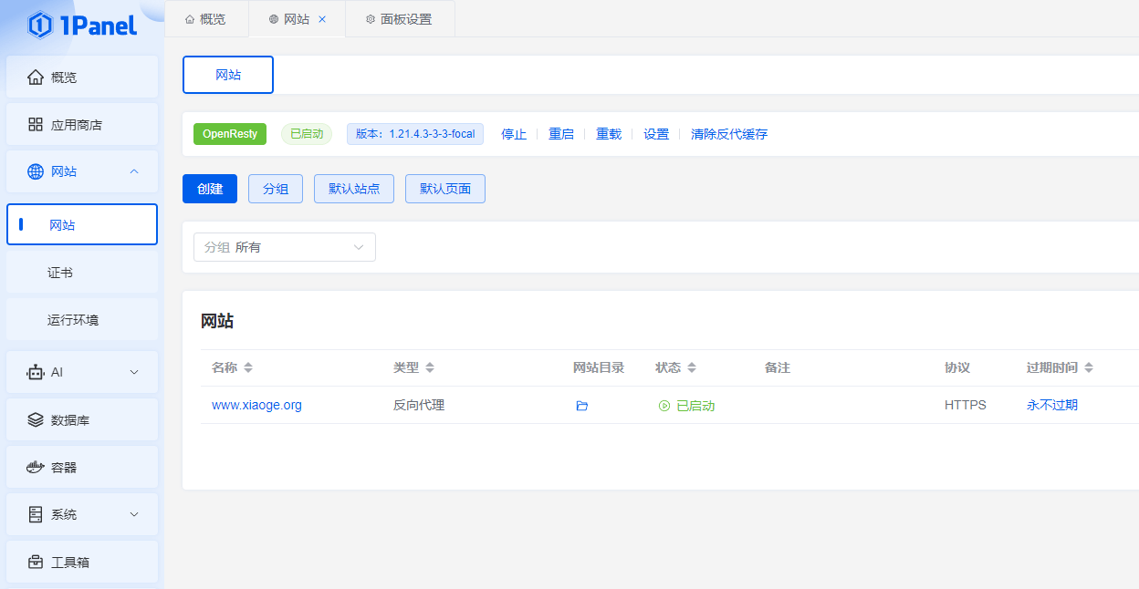Click the 数据库 database sidebar icon
The height and width of the screenshot is (589, 1139).
pos(37,419)
